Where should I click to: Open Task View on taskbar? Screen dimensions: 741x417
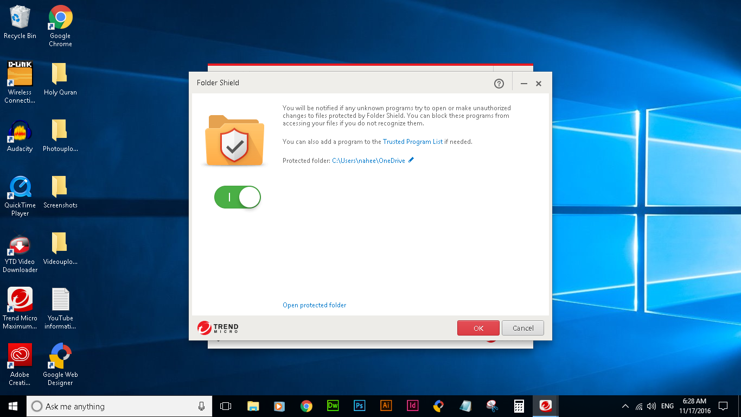226,406
